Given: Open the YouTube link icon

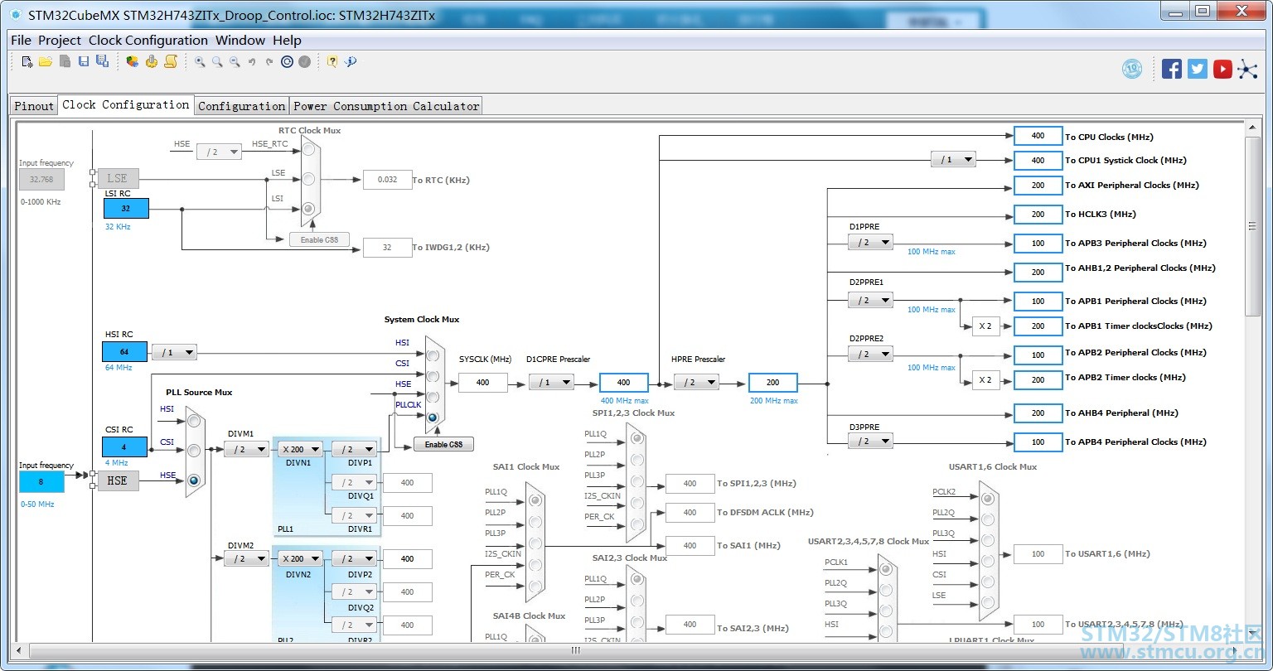Looking at the screenshot, I should pyautogui.click(x=1222, y=69).
